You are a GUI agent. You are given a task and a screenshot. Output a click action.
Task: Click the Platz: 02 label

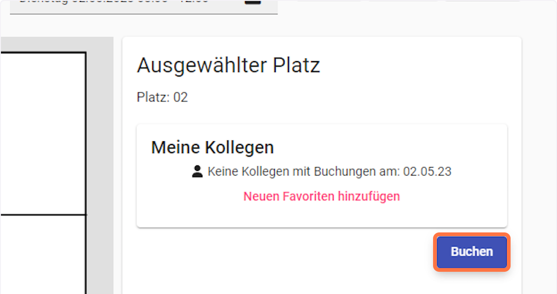tap(162, 98)
